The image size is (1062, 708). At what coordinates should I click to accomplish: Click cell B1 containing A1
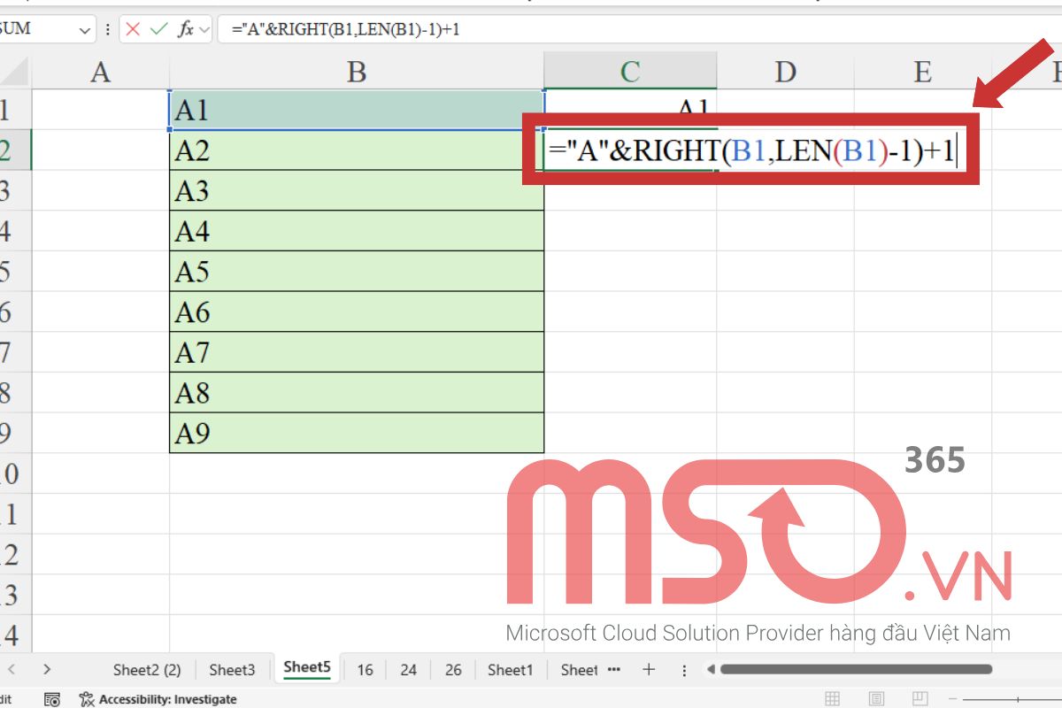tap(357, 110)
